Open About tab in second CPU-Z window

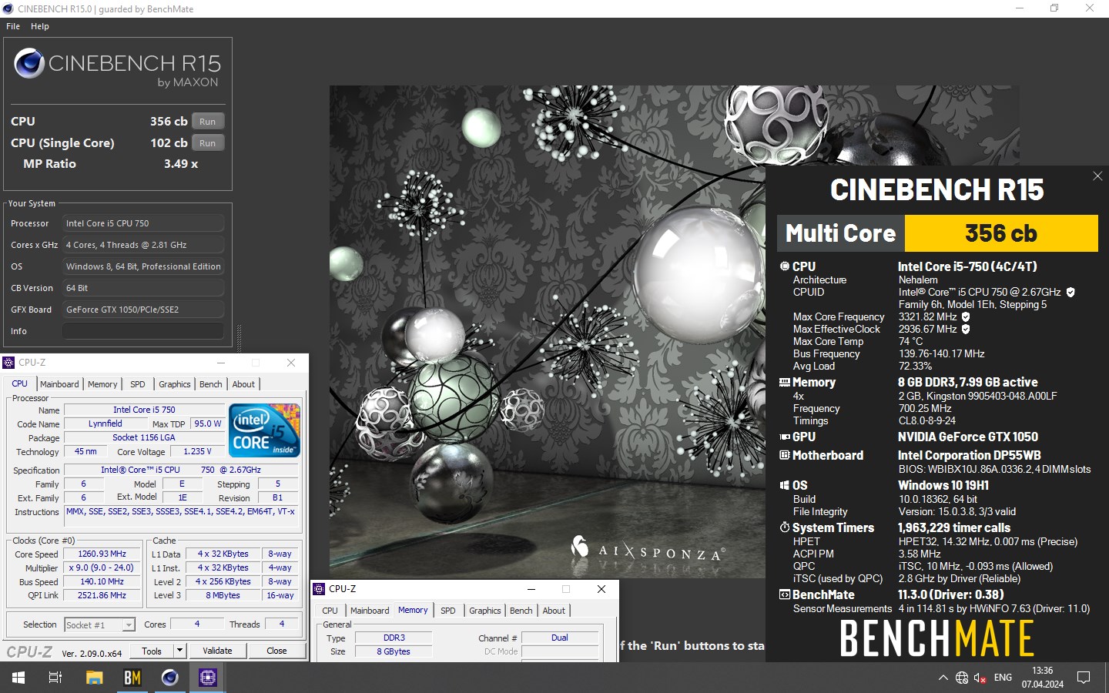tap(554, 611)
